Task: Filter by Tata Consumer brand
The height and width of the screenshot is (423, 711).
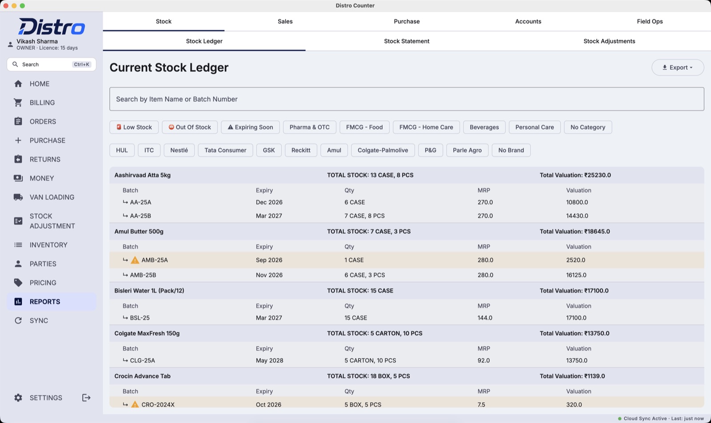Action: click(x=225, y=150)
